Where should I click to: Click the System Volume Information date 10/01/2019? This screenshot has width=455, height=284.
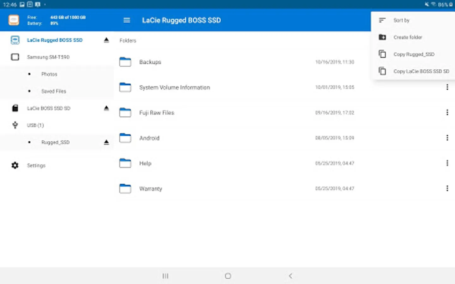click(335, 87)
